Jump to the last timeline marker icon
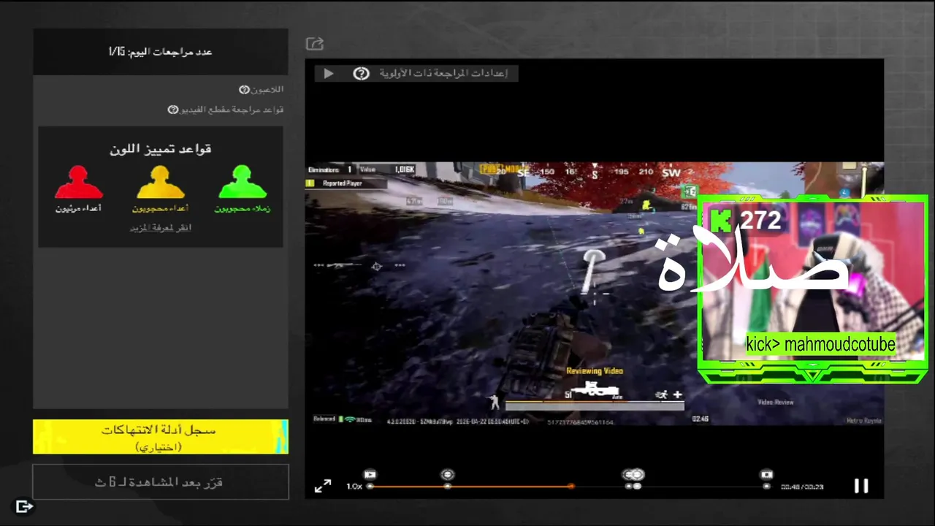The image size is (935, 526). coord(766,475)
